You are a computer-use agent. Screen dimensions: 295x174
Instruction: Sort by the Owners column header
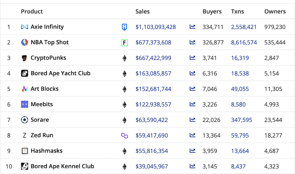[275, 12]
